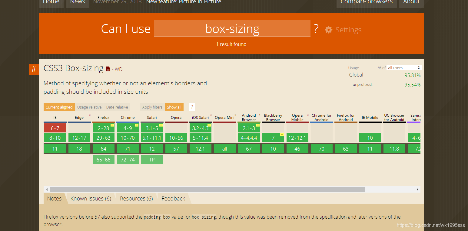Click the Firefox for Android 63 cell

[x=346, y=148]
